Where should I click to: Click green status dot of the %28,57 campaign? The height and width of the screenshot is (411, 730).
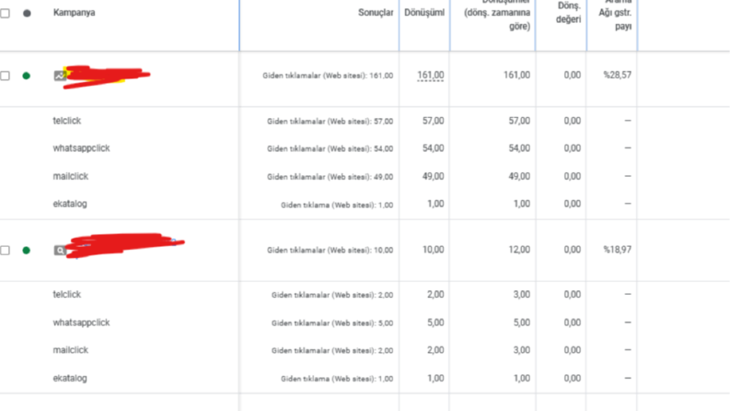27,76
